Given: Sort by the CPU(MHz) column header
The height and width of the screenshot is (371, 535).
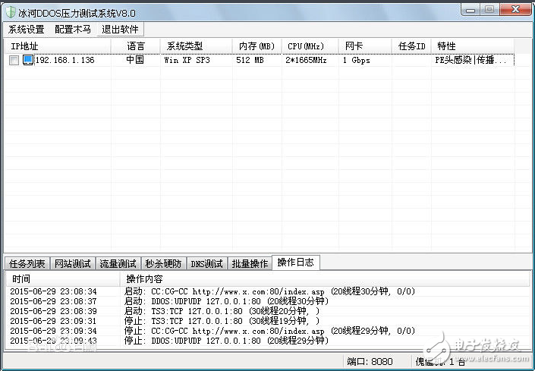Looking at the screenshot, I should [310, 46].
